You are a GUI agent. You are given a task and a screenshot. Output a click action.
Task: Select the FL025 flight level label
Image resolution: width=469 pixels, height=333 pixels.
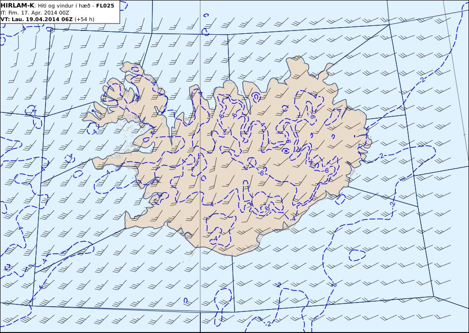click(105, 6)
